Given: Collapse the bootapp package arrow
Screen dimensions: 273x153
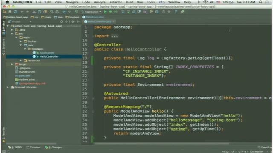Looking at the screenshot, I should [25, 49].
